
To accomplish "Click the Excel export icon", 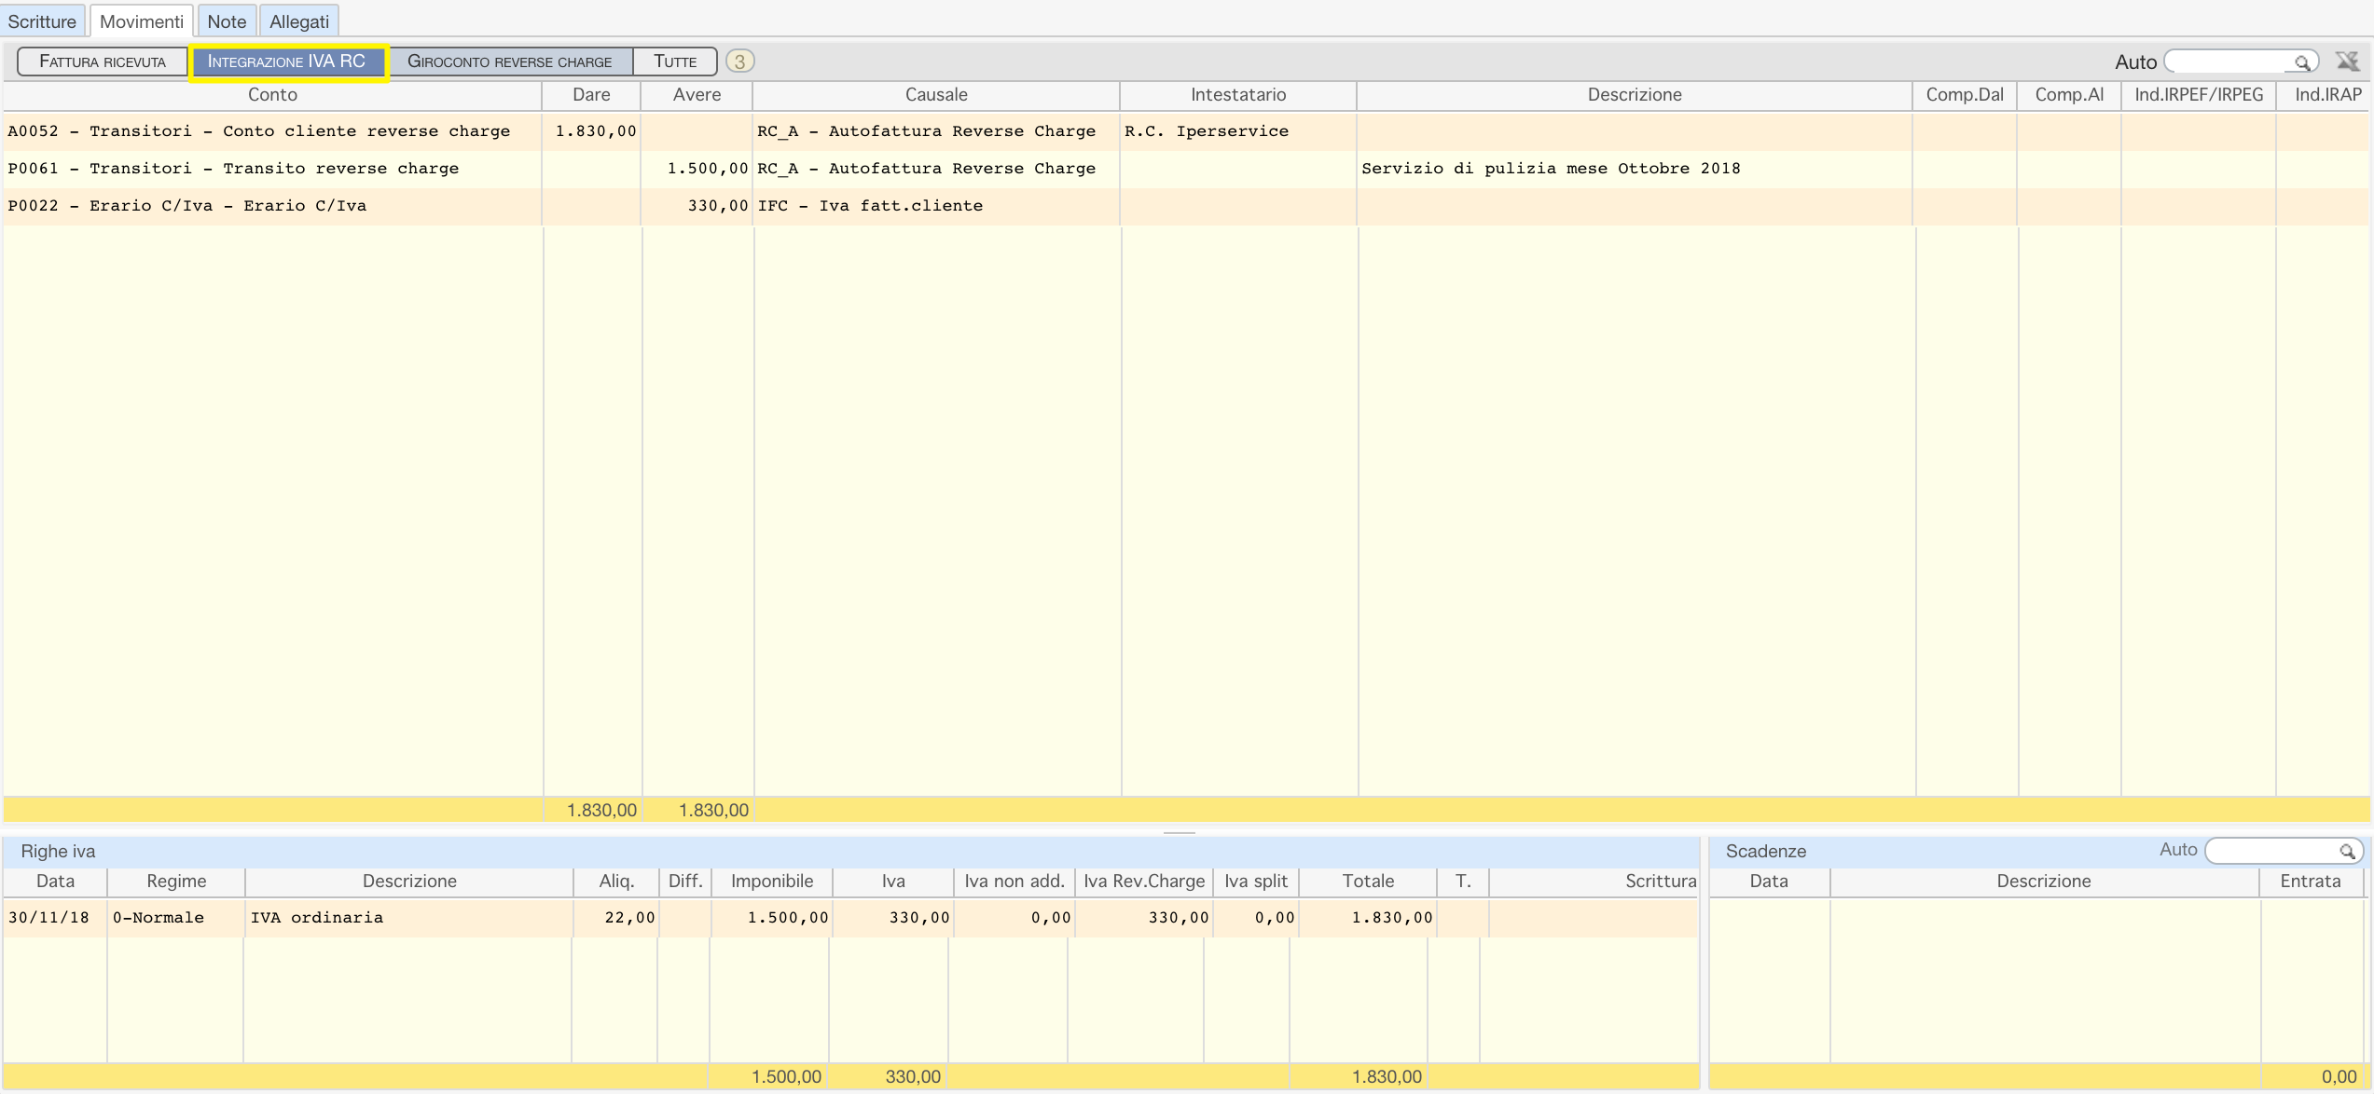I will click(2348, 62).
